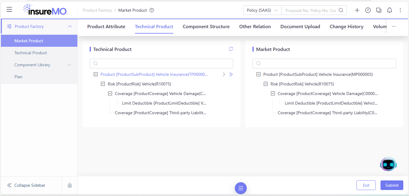Click the Product Factory sliders icon in sidebar
409x196 pixels.
click(9, 26)
